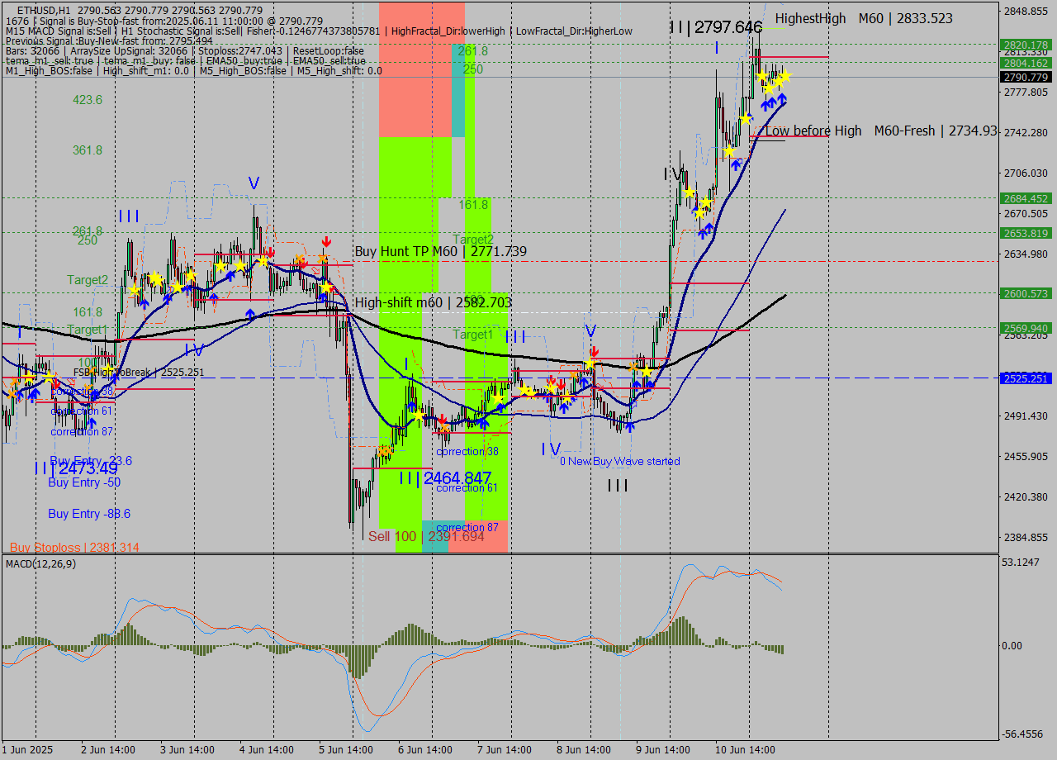The width and height of the screenshot is (1057, 760).
Task: Click the '0 New Buy Wave started' label
Action: (x=619, y=461)
